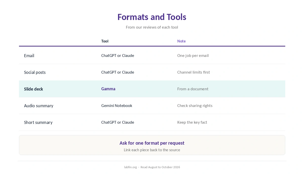
Task: Click the "Gamma" tool name
Action: 108,89
